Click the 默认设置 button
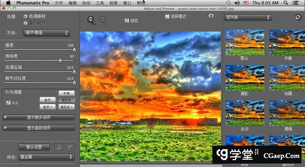 point(34,147)
